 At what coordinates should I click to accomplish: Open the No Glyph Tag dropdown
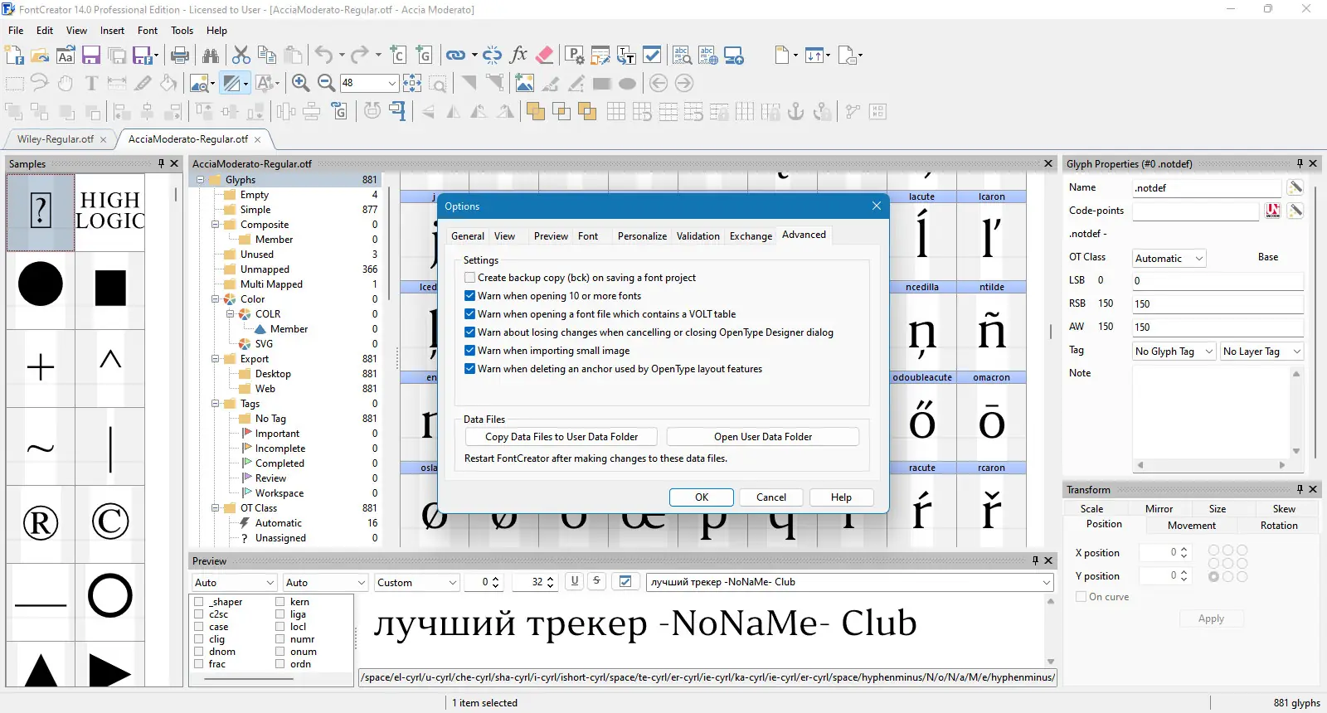(1174, 352)
